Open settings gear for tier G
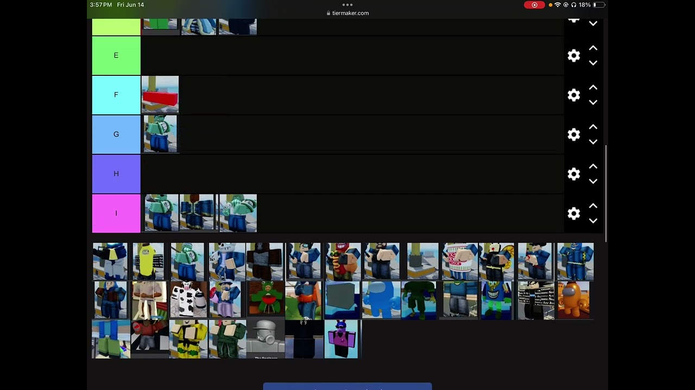The height and width of the screenshot is (390, 695). pos(573,134)
